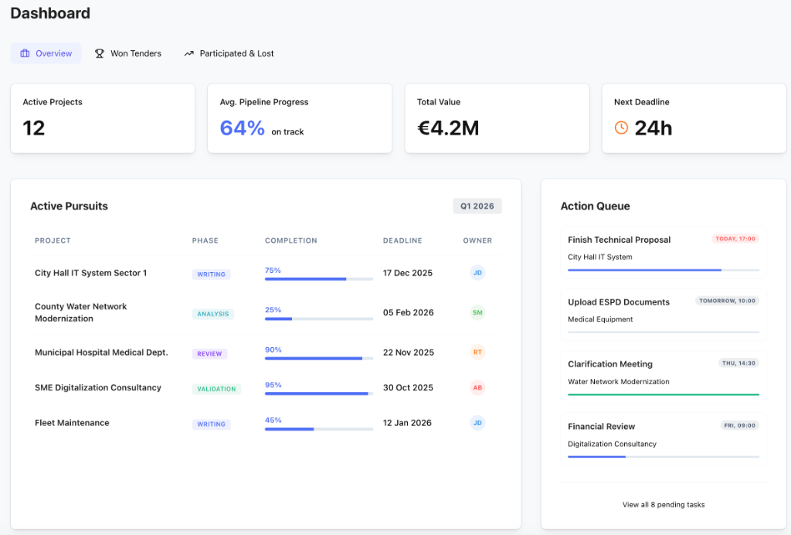The height and width of the screenshot is (535, 791).
Task: Click the VALIDATION badge for SME Digitalization Consultancy
Action: click(x=216, y=389)
